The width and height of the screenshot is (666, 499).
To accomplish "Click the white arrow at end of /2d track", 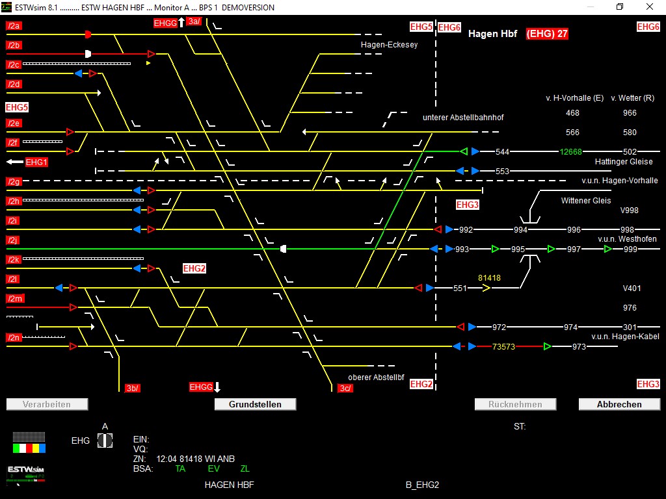I will [x=99, y=93].
